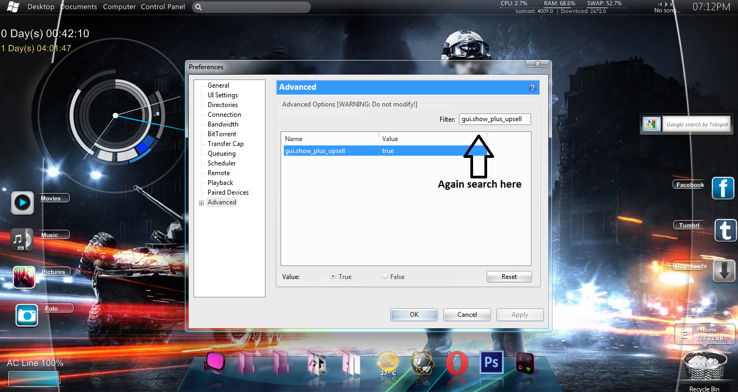Open the weather 37° C dock icon
738x392 pixels.
[x=388, y=364]
